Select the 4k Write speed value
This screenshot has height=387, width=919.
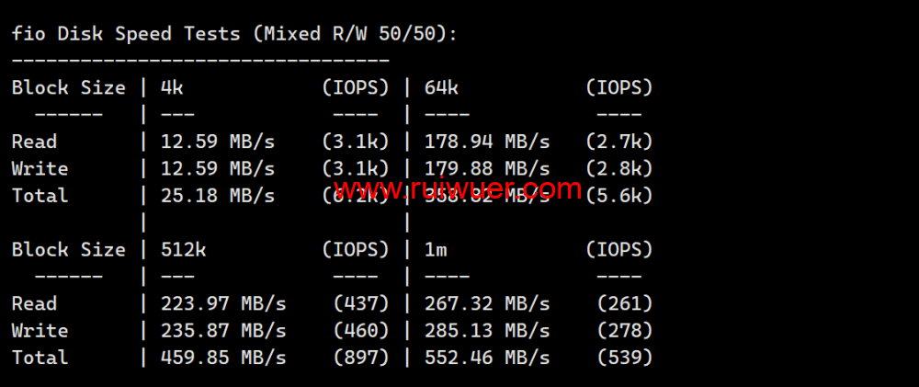217,169
